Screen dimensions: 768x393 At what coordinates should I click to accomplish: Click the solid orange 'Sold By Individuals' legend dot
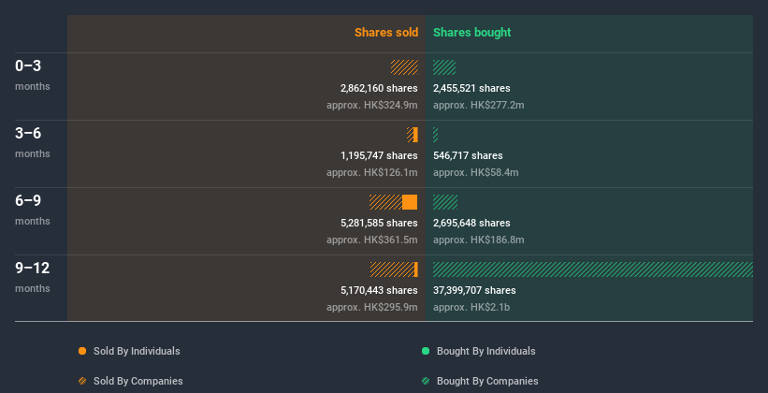82,351
